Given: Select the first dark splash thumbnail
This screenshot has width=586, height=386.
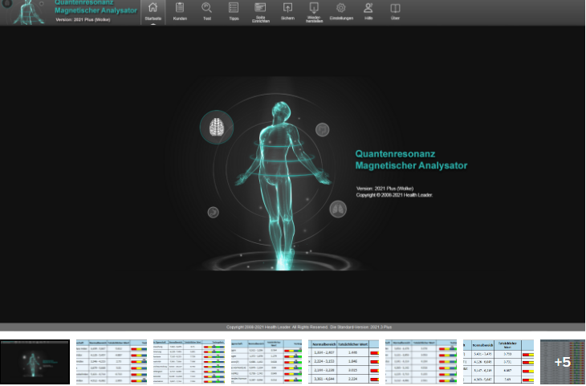Looking at the screenshot, I should click(35, 362).
